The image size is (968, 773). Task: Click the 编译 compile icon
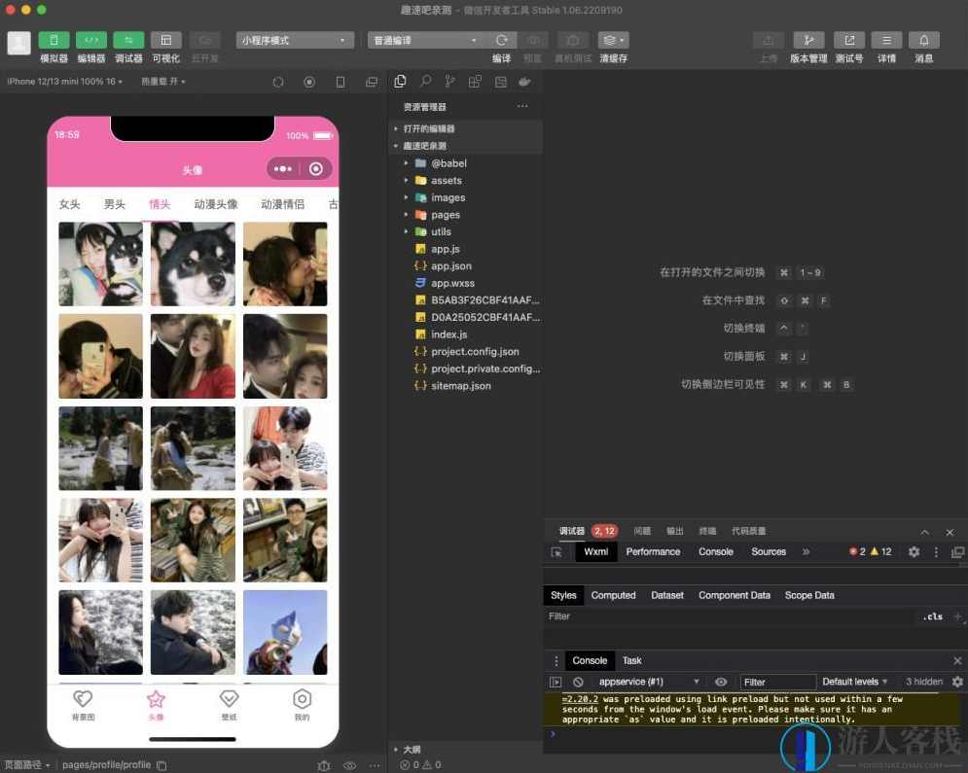click(500, 40)
